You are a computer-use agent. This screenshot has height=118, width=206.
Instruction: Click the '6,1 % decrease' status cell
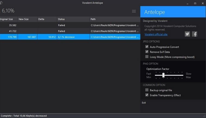tap(73, 37)
